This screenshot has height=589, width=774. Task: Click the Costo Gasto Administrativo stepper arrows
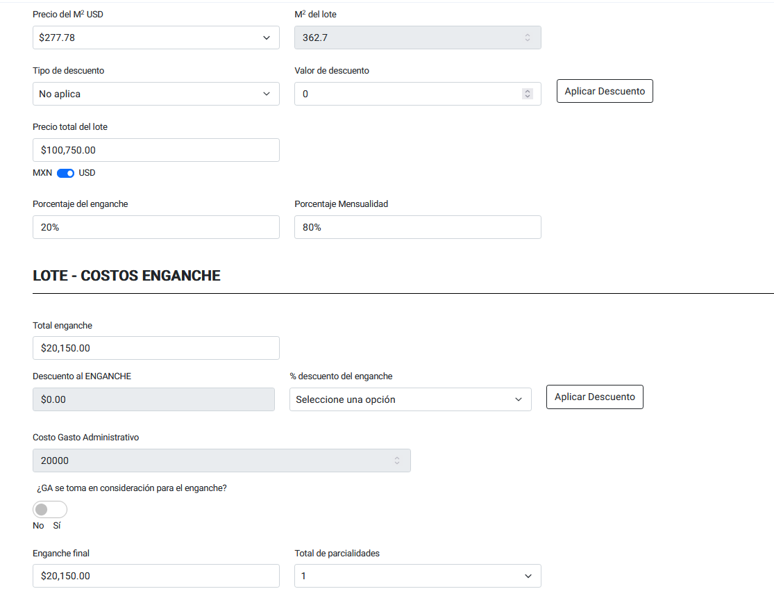point(396,461)
